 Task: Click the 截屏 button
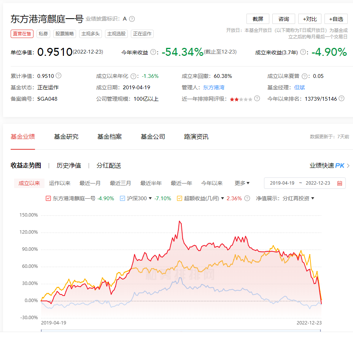pyautogui.click(x=258, y=19)
